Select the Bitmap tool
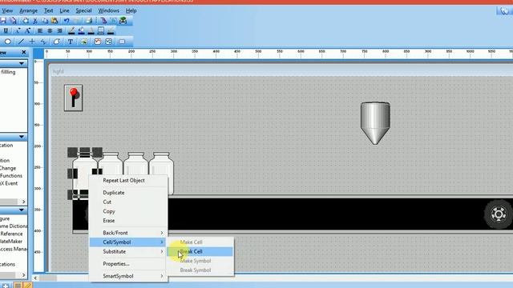The height and width of the screenshot is (288, 513). pos(84,42)
